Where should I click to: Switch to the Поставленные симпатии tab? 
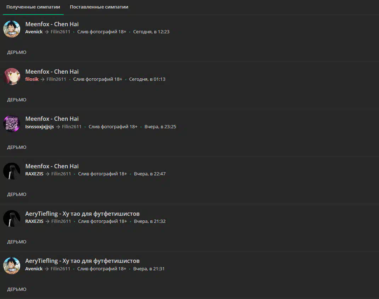point(99,7)
